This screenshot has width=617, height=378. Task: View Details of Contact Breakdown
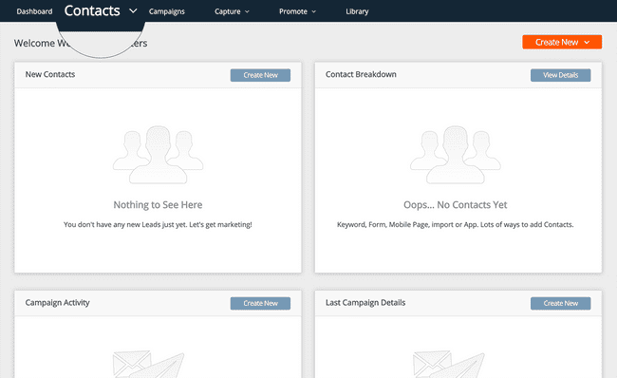561,75
